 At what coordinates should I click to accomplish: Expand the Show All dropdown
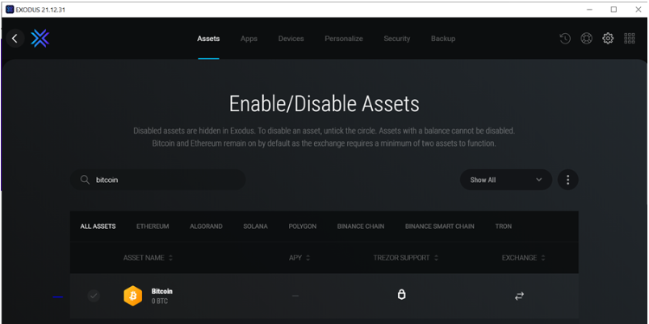click(x=506, y=180)
